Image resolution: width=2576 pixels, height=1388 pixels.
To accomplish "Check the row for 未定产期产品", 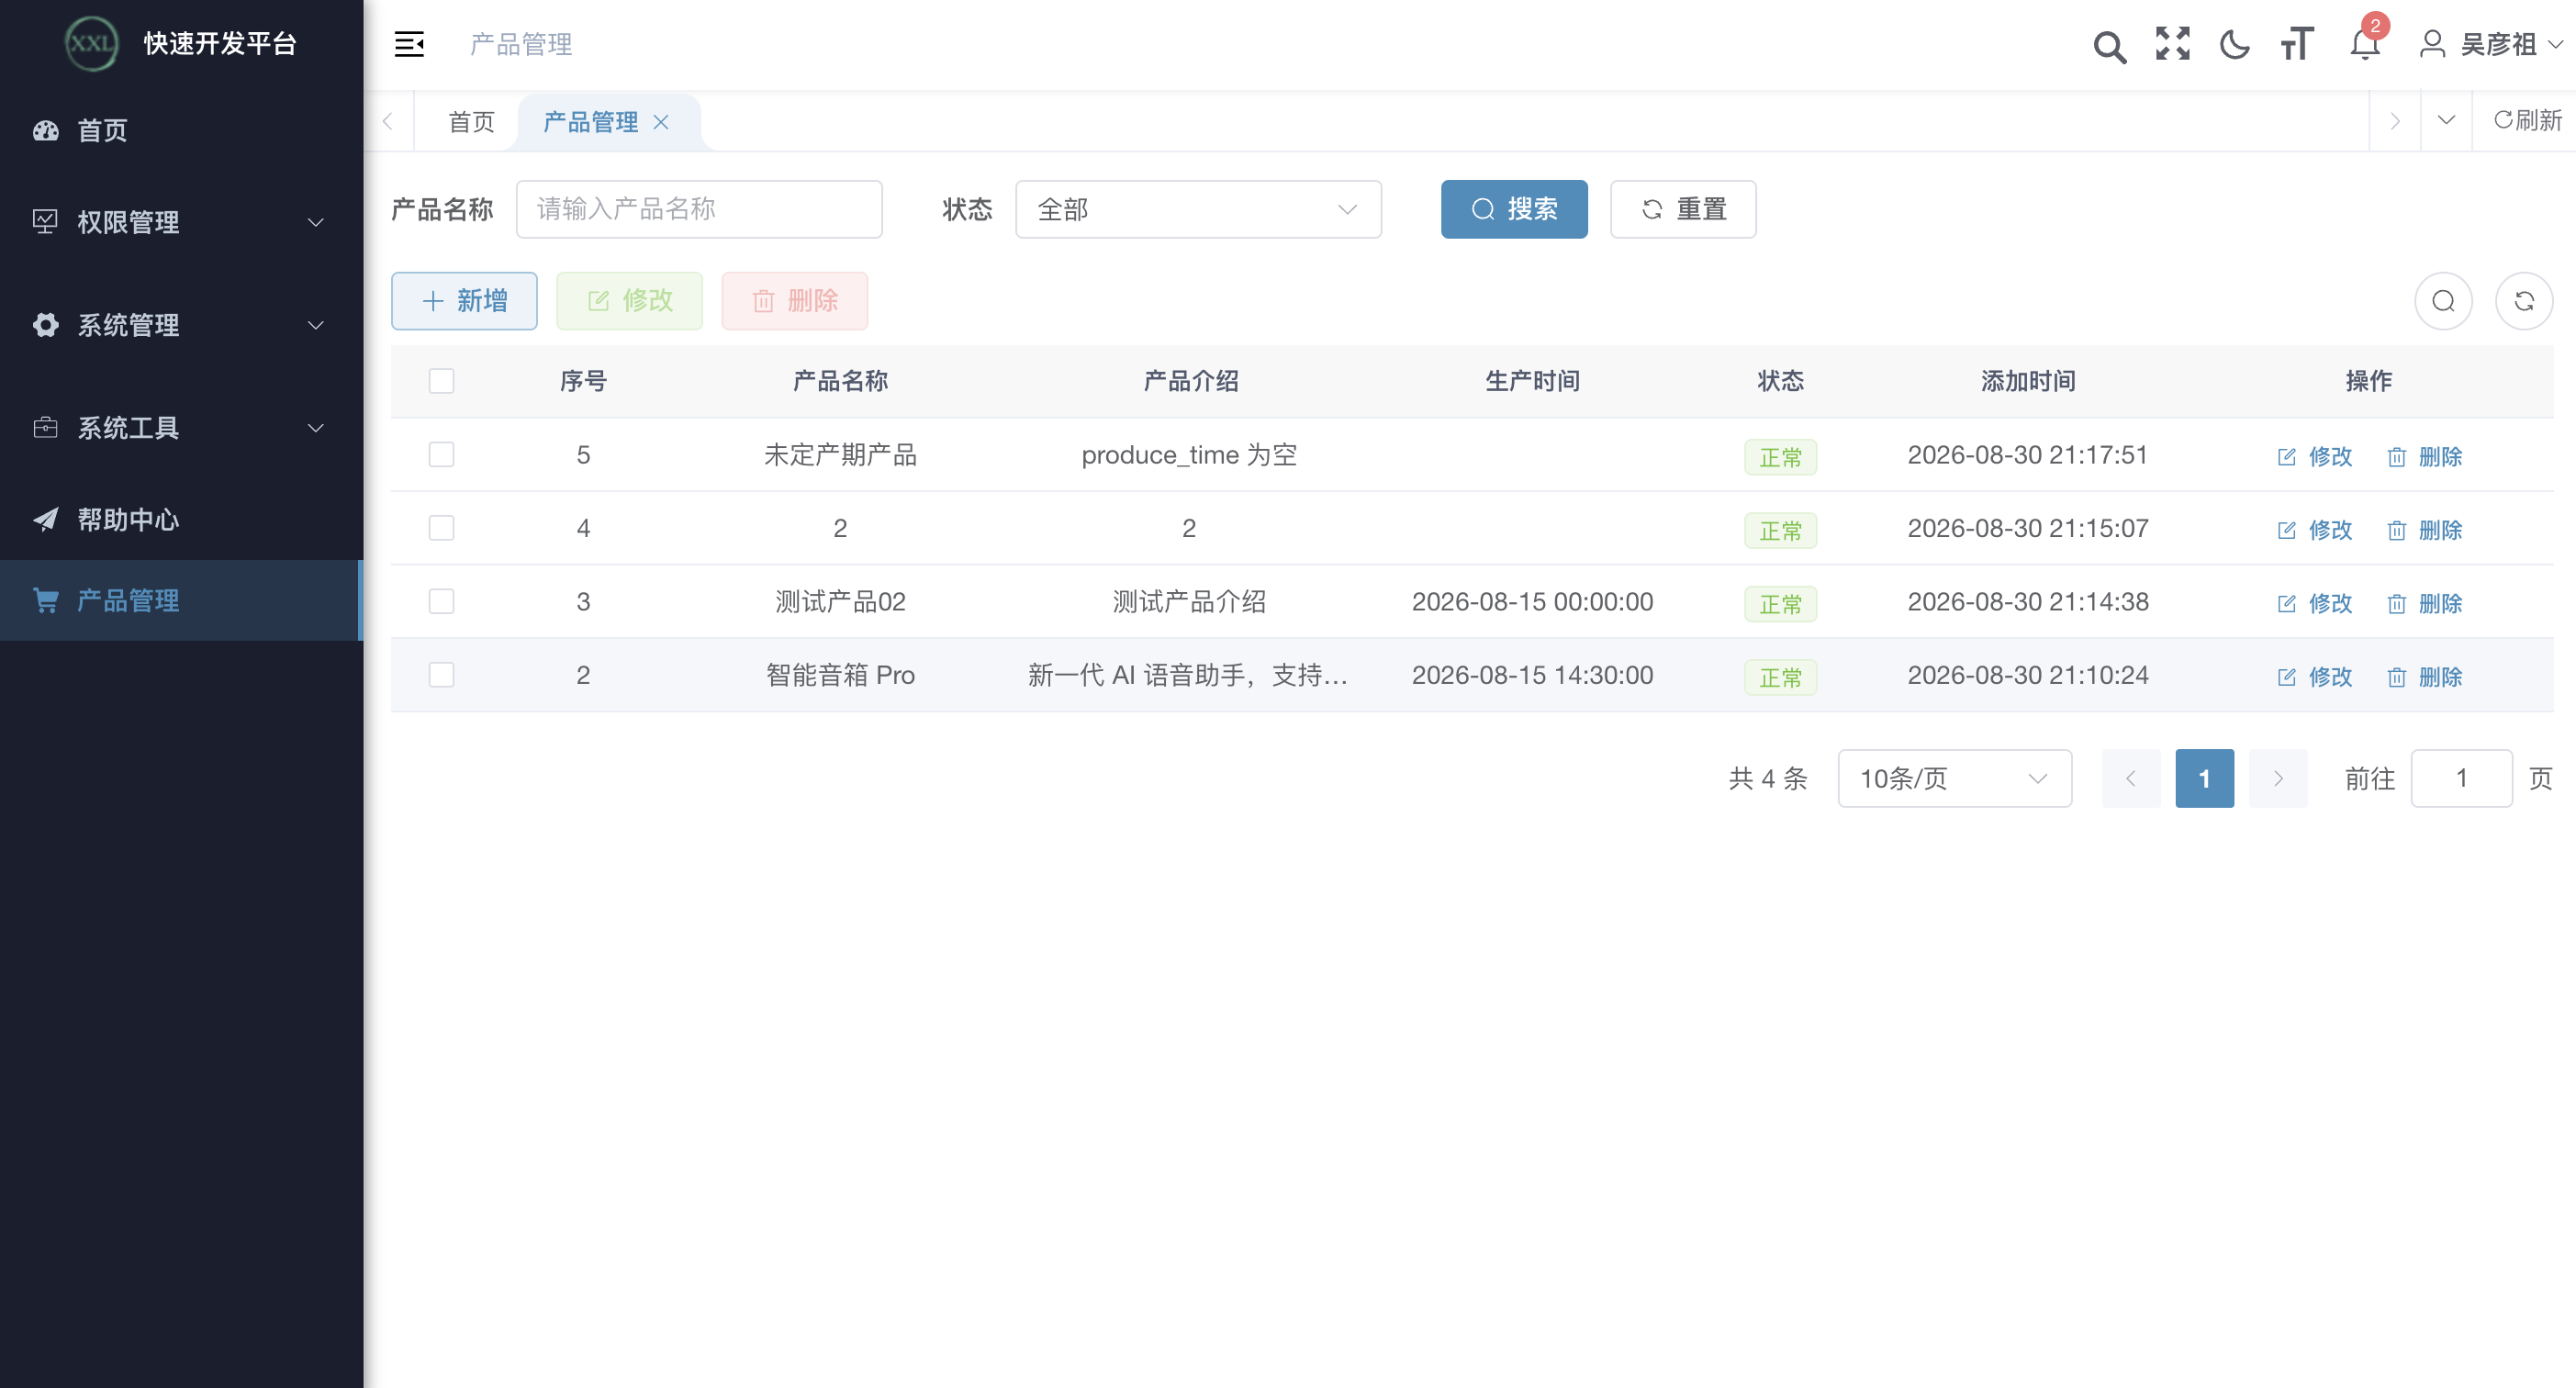I will [x=441, y=455].
